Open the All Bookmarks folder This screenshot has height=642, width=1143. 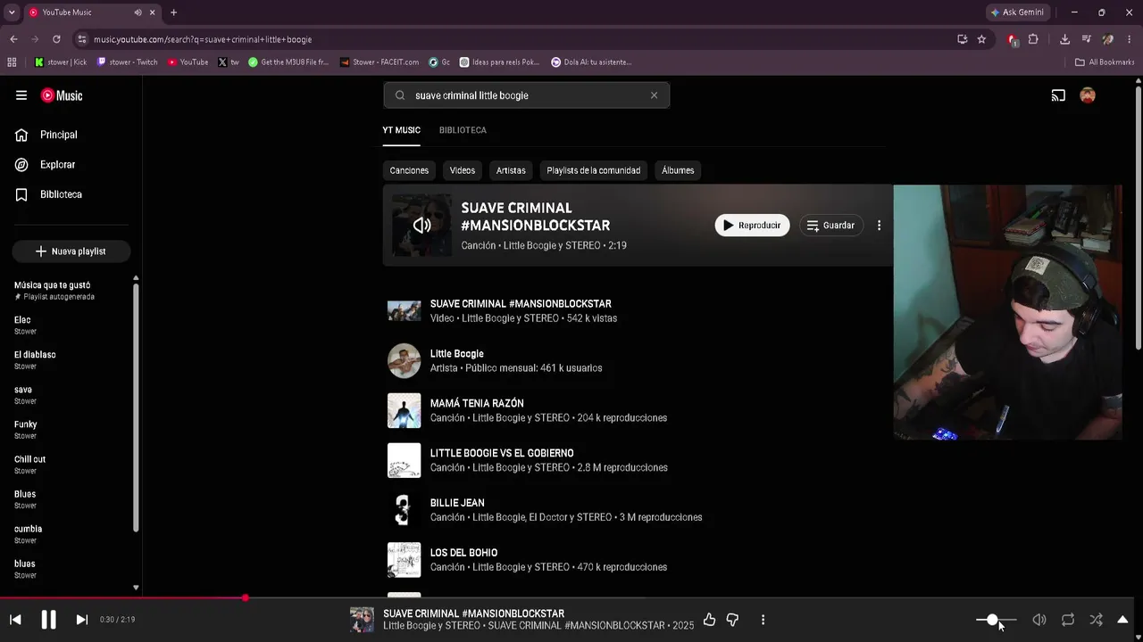[1105, 62]
